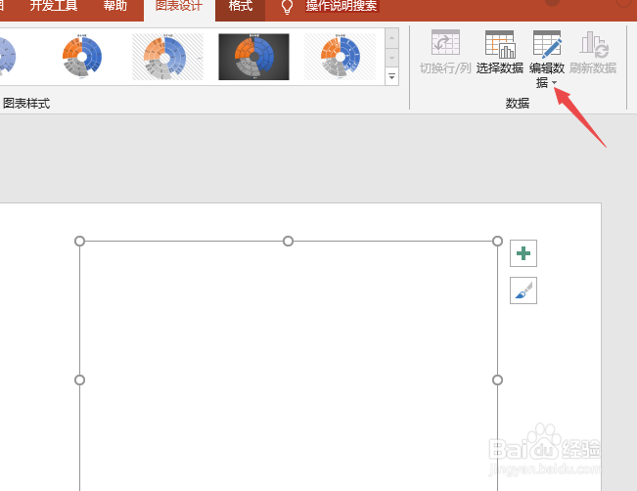Click the 图表样式 group label
Image resolution: width=637 pixels, height=491 pixels.
pyautogui.click(x=26, y=104)
